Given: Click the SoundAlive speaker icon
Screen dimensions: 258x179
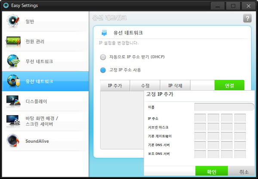Looking at the screenshot, I should (13, 141).
